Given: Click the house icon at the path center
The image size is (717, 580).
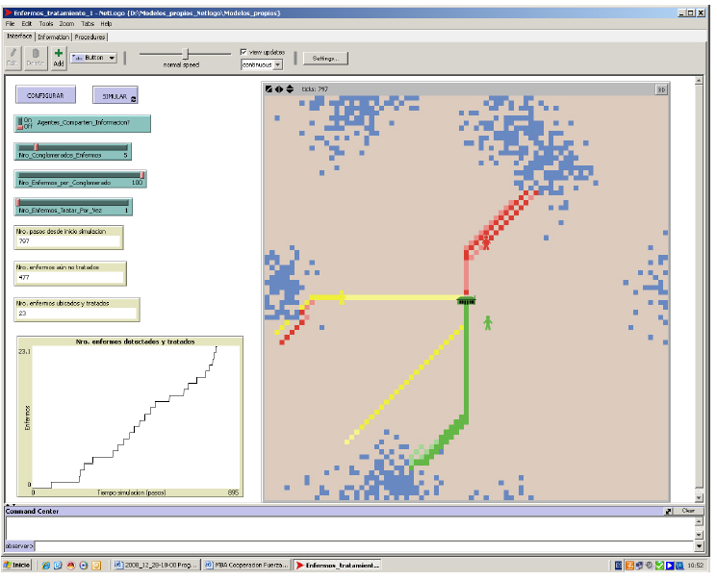Looking at the screenshot, I should coord(467,300).
